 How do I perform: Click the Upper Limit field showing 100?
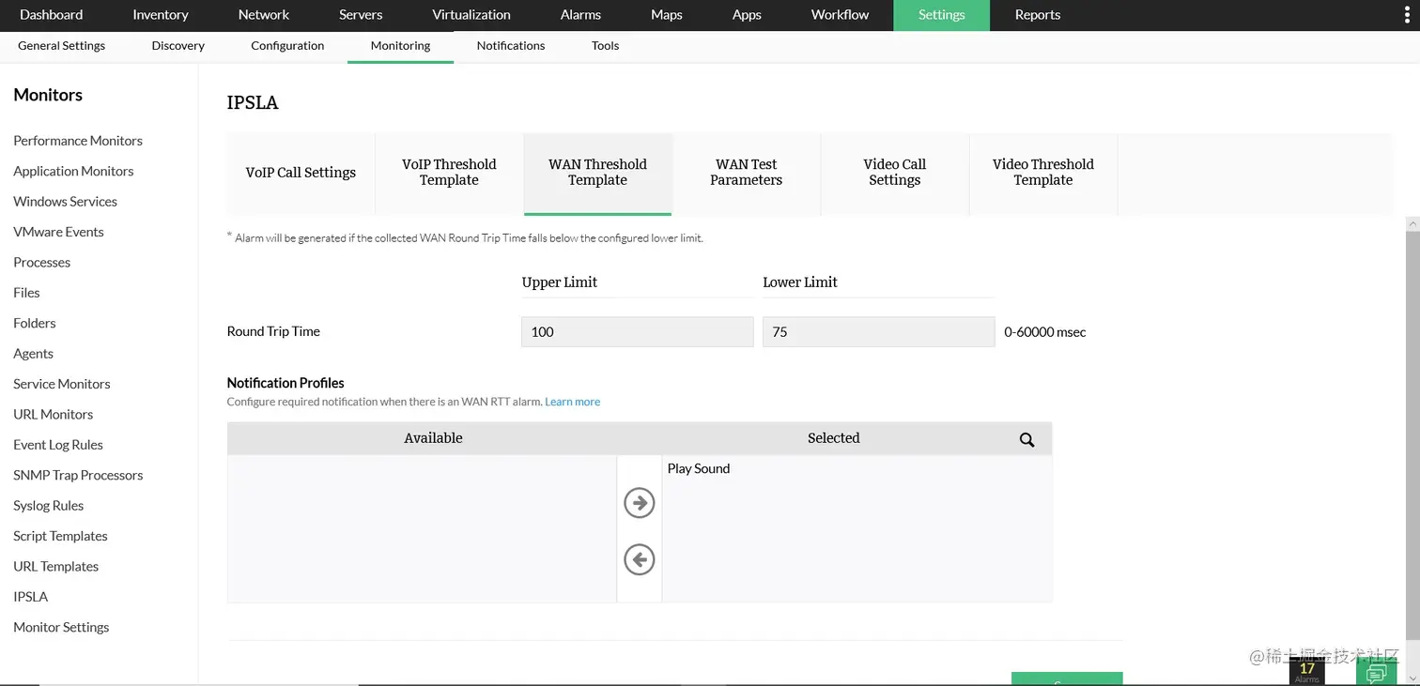tap(637, 331)
